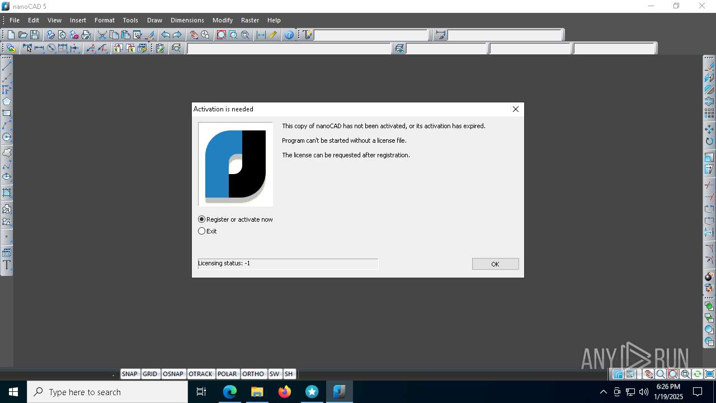Screen dimensions: 716x403
Task: Select the Rectangle tool in left toolbar
Action: 7,113
